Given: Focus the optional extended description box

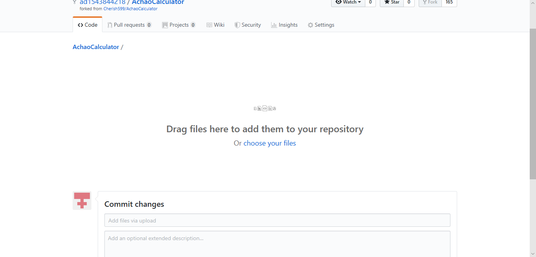Looking at the screenshot, I should (277, 244).
